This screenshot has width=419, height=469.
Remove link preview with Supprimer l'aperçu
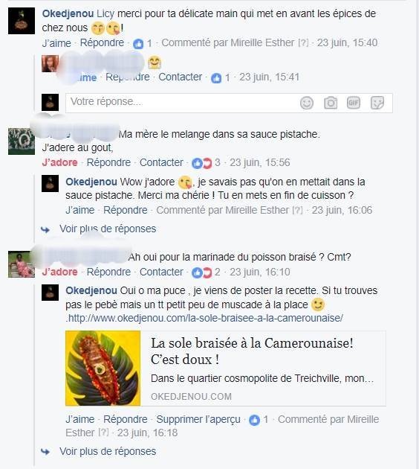tap(198, 419)
